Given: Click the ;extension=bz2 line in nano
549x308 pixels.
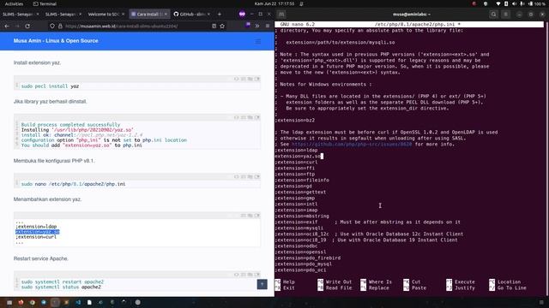Looking at the screenshot, I should coord(295,120).
